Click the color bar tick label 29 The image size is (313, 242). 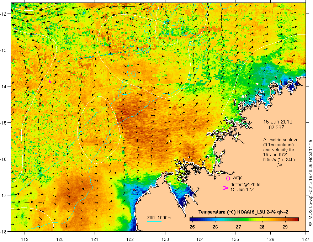(x=285, y=227)
